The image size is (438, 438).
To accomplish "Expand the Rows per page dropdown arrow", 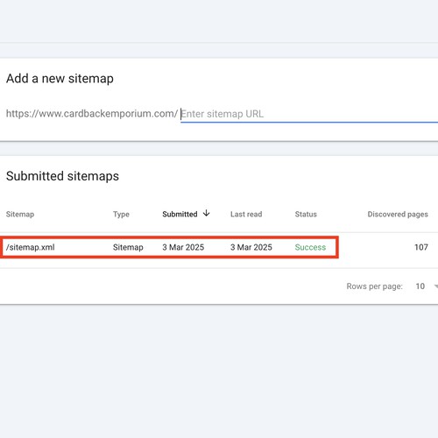I will tap(436, 286).
